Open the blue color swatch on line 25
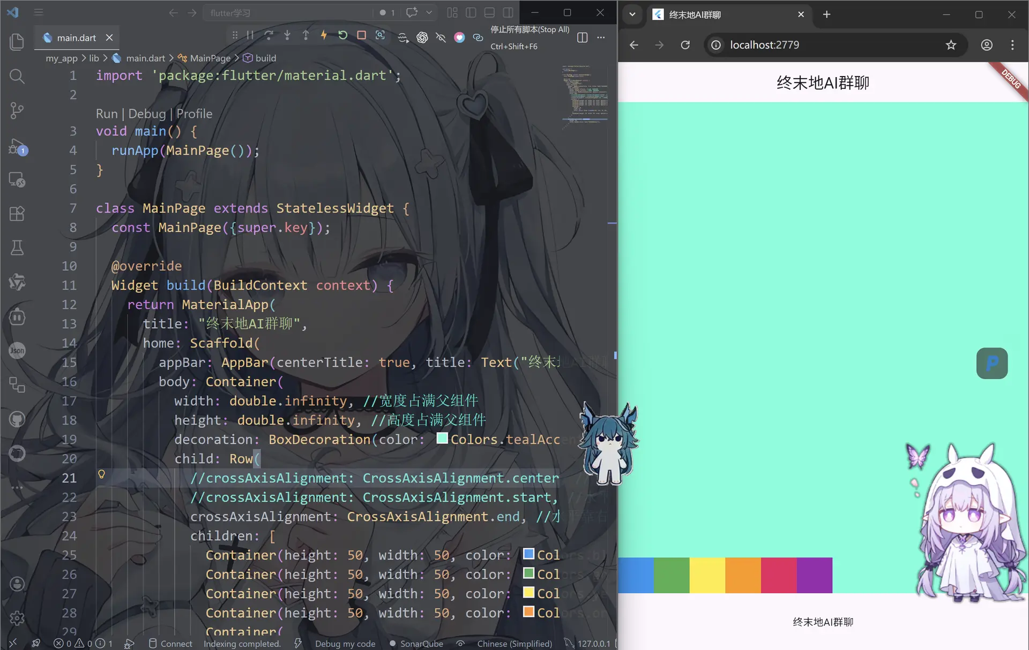The height and width of the screenshot is (650, 1029). (x=528, y=554)
